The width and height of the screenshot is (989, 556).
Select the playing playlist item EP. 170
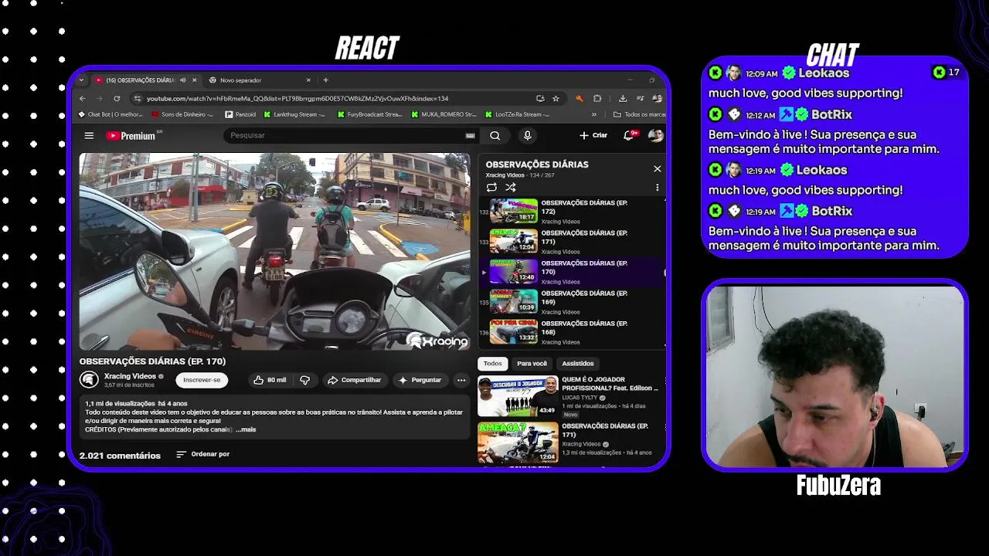click(572, 272)
